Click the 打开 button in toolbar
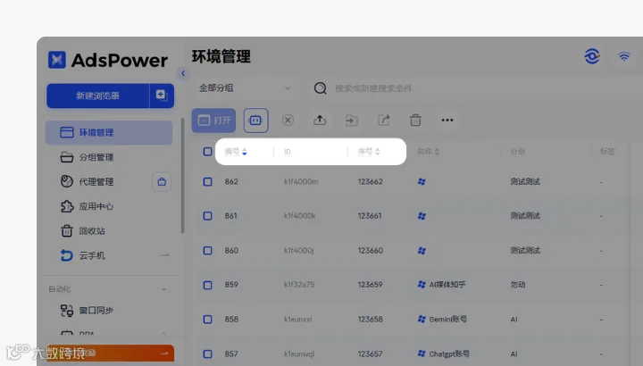 (213, 121)
